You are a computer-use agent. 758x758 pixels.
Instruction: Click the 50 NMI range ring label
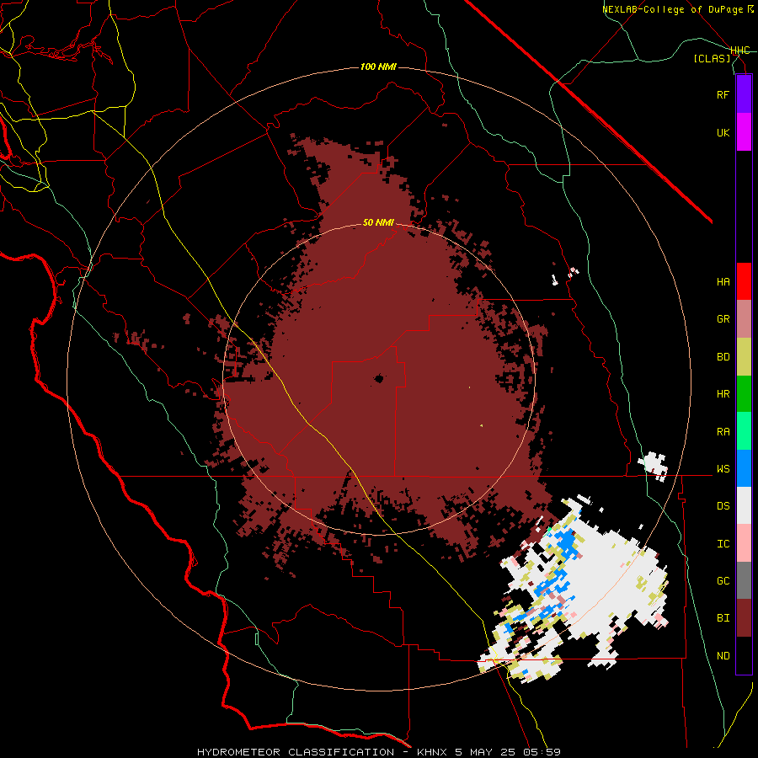[378, 222]
